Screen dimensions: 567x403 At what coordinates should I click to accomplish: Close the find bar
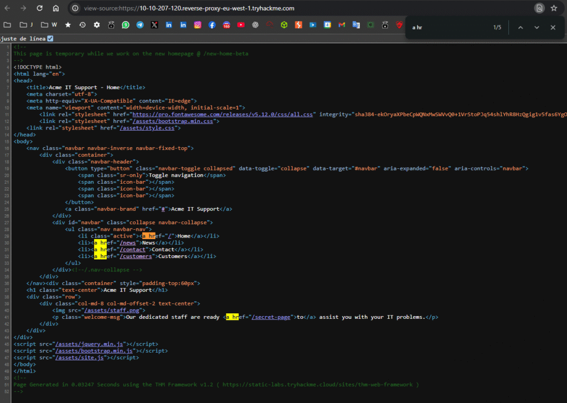tap(553, 27)
